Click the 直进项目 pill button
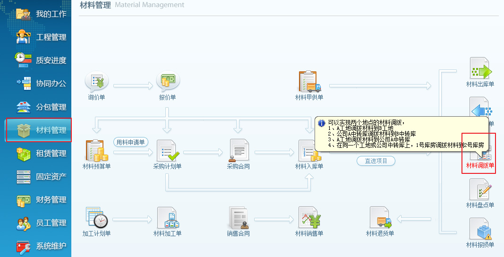The image size is (504, 257). [x=376, y=161]
